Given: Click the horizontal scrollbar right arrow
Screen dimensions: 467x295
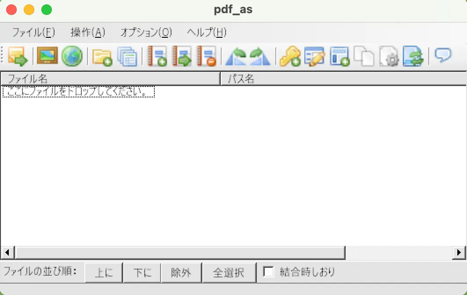Looking at the screenshot, I should point(460,252).
